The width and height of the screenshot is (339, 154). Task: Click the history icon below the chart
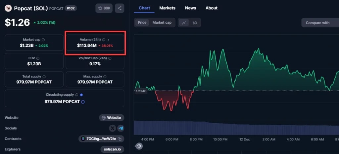coord(139,146)
